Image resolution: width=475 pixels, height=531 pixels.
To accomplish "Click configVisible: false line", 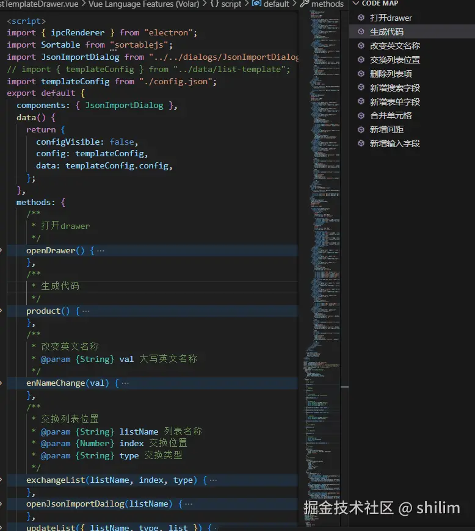I will [x=87, y=142].
